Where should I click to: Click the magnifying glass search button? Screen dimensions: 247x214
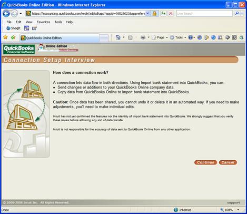[237, 13]
